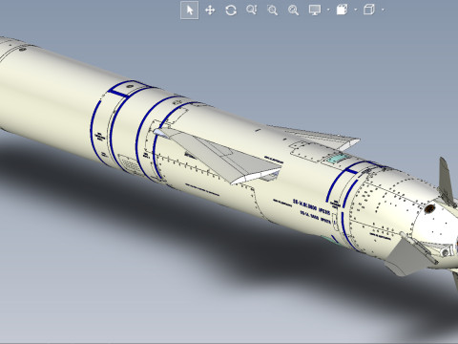Activate the Select arrow tool
The image size is (458, 344).
tap(190, 11)
